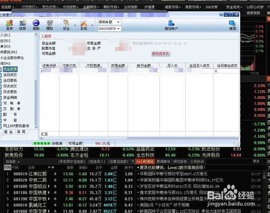
Task: Switch to the 基金 tab
Action: pos(8,132)
